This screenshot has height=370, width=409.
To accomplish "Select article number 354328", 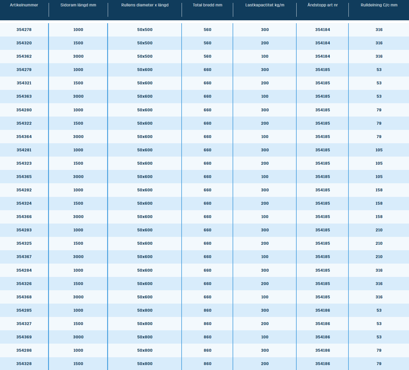I will click(x=24, y=364).
